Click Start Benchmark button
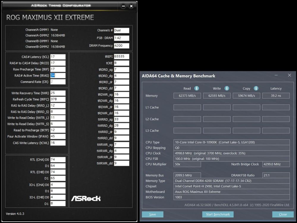Image resolution: width=297 pixels, height=223 pixels. [x=218, y=214]
